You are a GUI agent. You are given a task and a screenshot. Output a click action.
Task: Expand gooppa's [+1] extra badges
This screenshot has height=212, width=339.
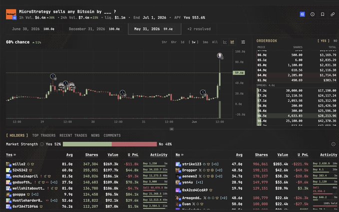[35, 195]
